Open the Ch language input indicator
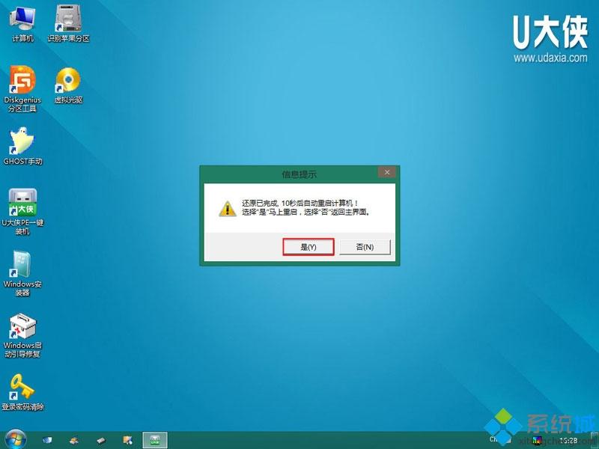 [491, 439]
